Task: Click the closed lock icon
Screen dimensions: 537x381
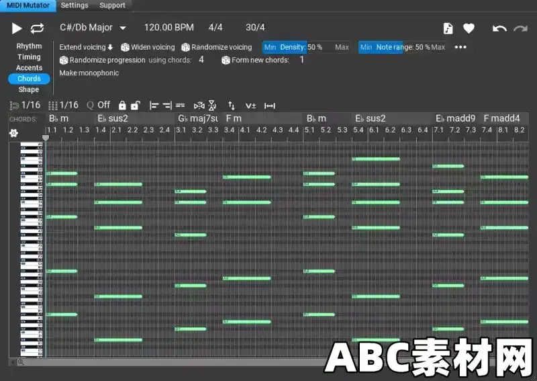Action: [122, 105]
